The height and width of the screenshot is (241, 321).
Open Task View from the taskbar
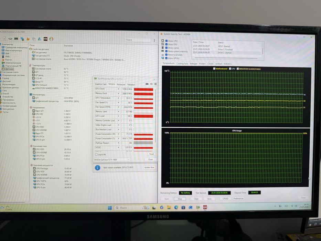(x=154, y=208)
